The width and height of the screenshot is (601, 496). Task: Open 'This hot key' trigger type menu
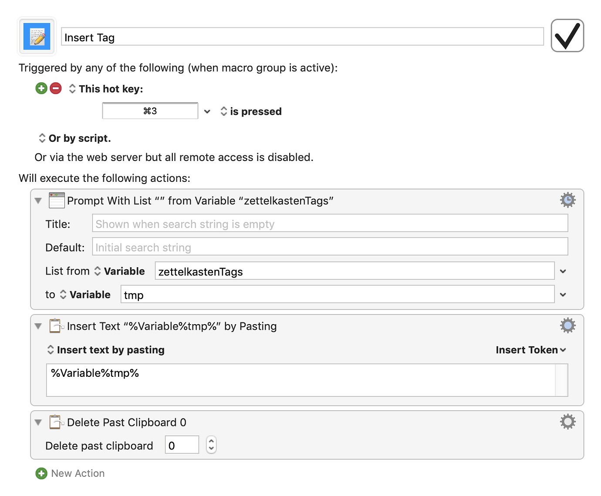point(106,89)
